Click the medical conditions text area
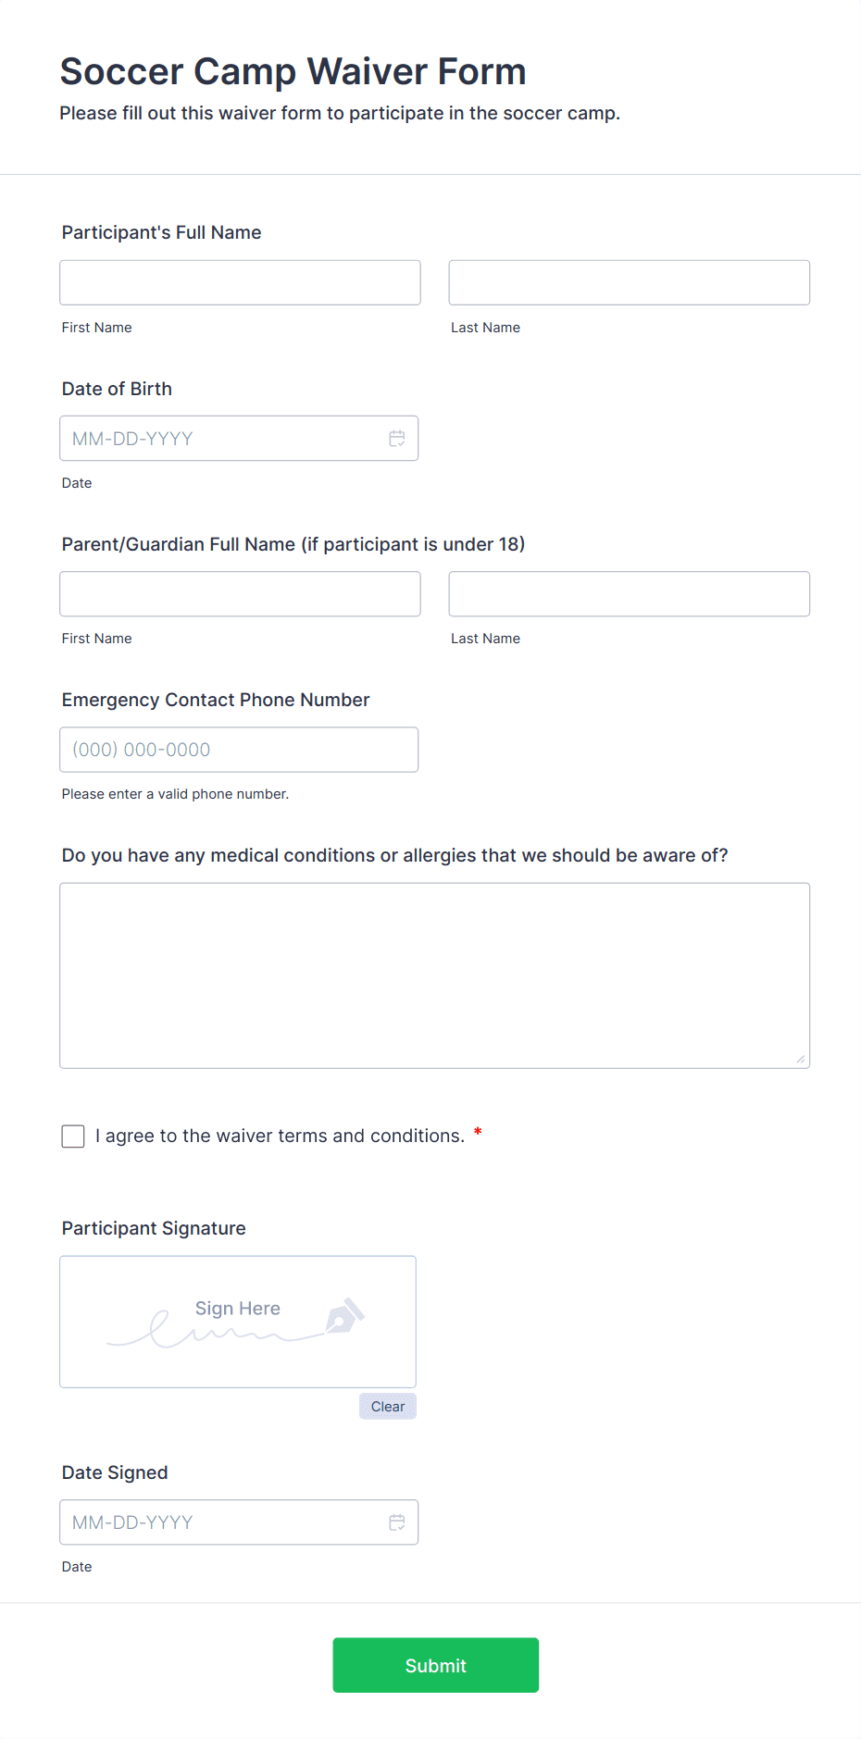 point(434,975)
